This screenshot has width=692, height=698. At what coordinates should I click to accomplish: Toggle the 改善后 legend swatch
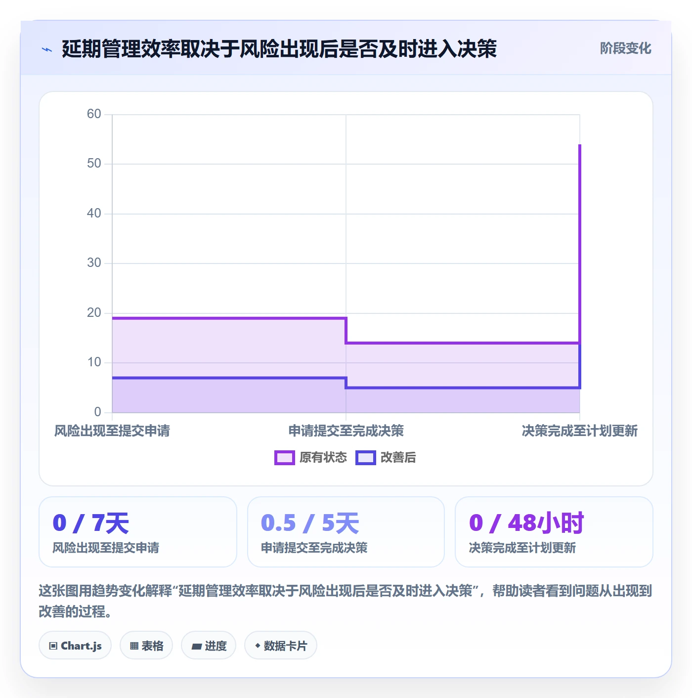(x=366, y=458)
